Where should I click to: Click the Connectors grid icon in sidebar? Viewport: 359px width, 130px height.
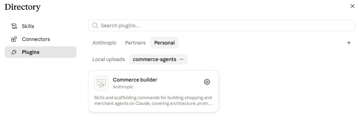tap(14, 39)
